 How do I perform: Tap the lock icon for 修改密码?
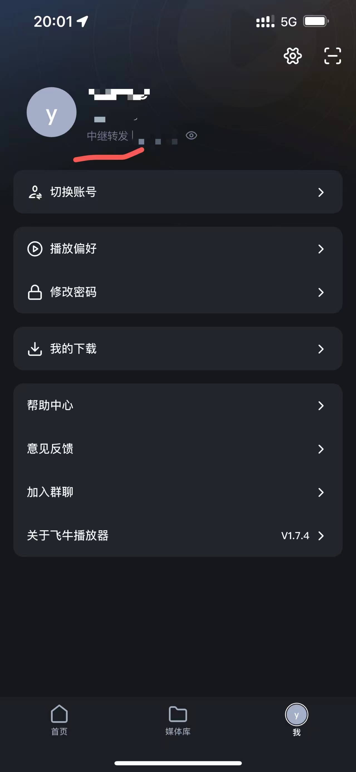click(x=35, y=292)
